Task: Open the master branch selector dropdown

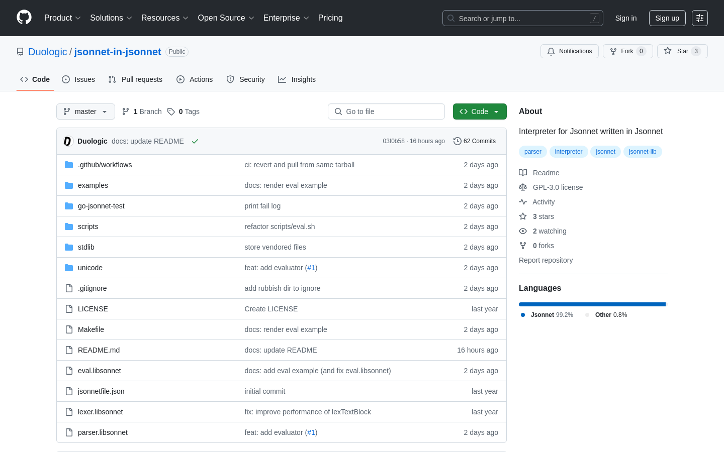Action: tap(85, 111)
